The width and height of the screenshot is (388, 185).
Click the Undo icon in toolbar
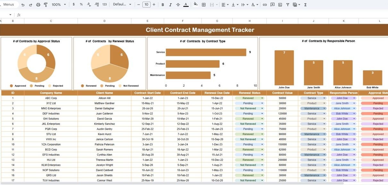pos(23,5)
